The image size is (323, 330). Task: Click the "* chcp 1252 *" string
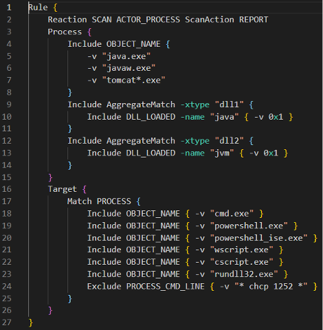point(271,287)
